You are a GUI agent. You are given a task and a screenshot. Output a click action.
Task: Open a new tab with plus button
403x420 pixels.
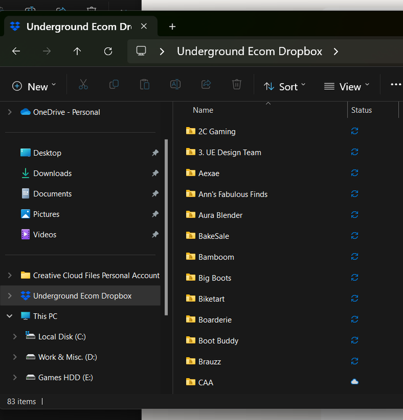pyautogui.click(x=172, y=27)
